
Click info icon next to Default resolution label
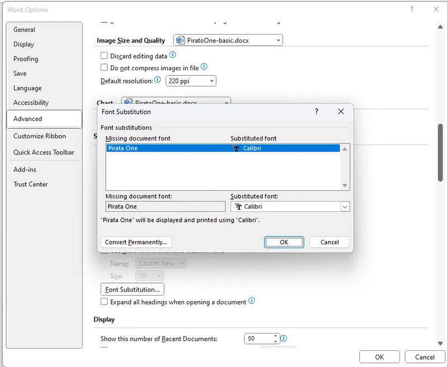pyautogui.click(x=158, y=79)
